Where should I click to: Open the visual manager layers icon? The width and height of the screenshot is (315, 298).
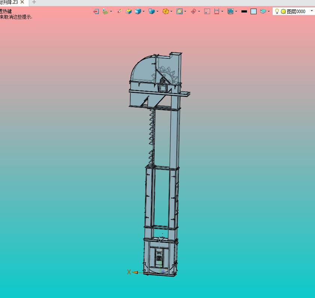click(105, 12)
